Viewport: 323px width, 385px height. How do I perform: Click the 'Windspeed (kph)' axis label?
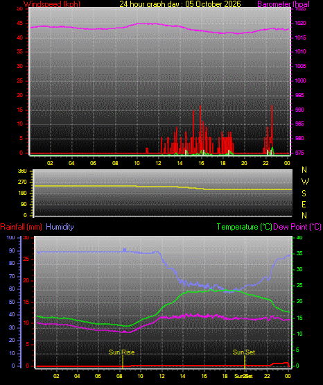pyautogui.click(x=52, y=4)
